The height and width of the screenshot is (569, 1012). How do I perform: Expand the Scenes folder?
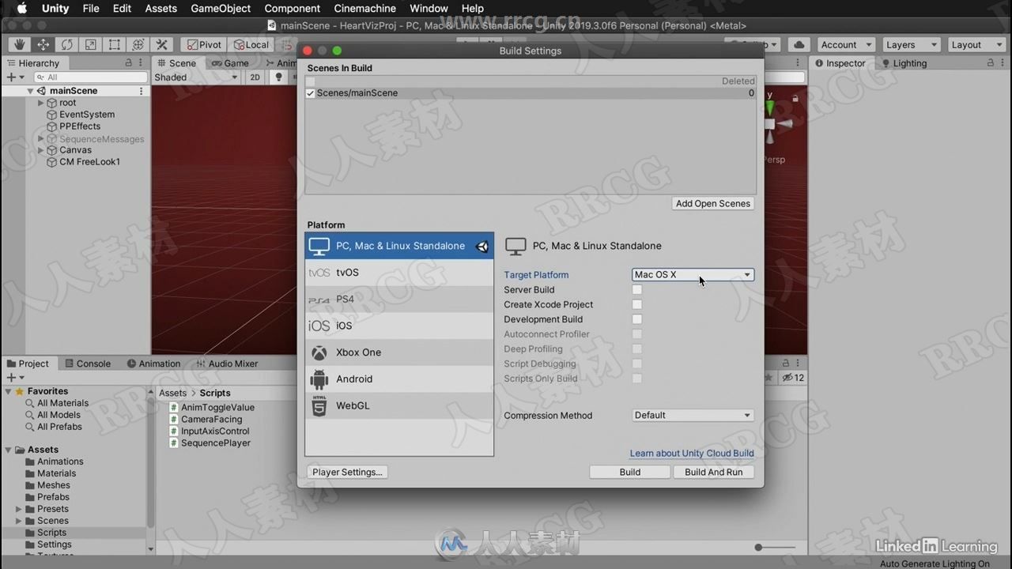[19, 521]
